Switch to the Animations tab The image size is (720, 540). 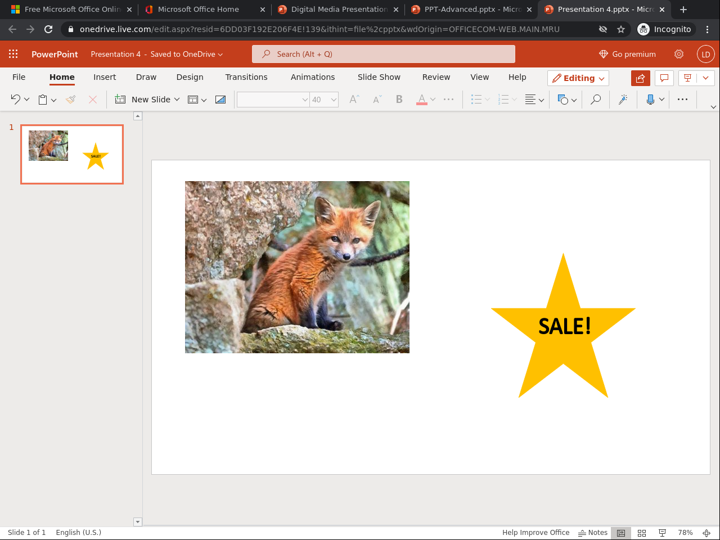coord(313,77)
